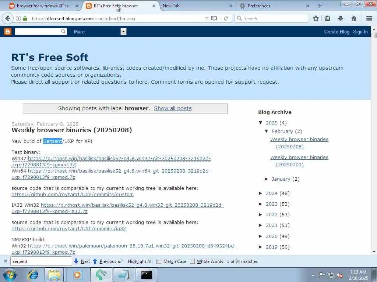This screenshot has height=282, width=377.
Task: Launch Internet Explorer from the taskbar
Action: coord(33,275)
